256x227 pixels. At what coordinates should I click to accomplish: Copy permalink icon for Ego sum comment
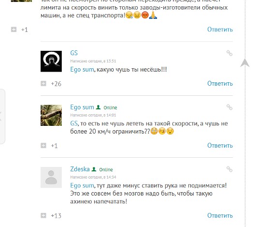(229, 107)
